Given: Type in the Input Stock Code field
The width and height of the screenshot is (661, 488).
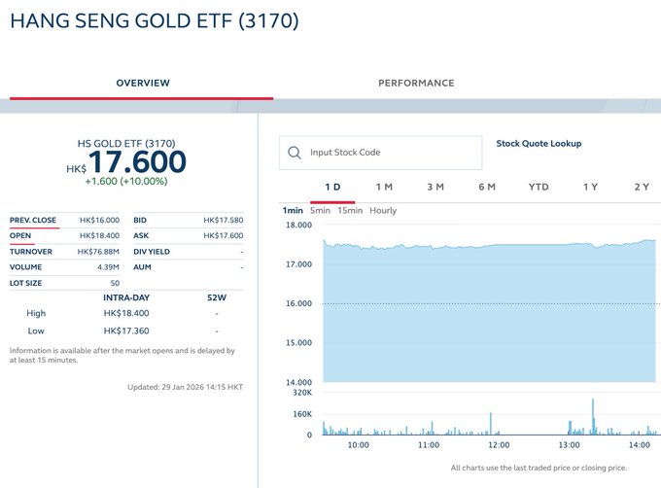Looking at the screenshot, I should pos(389,153).
